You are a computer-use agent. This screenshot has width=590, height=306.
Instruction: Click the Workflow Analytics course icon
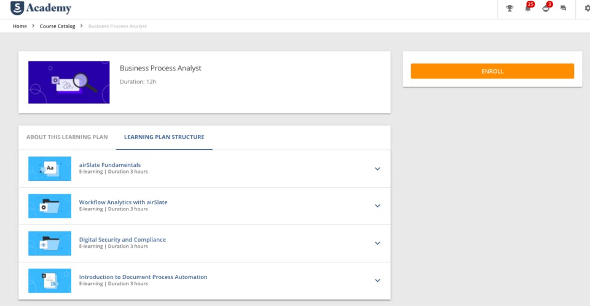50,206
